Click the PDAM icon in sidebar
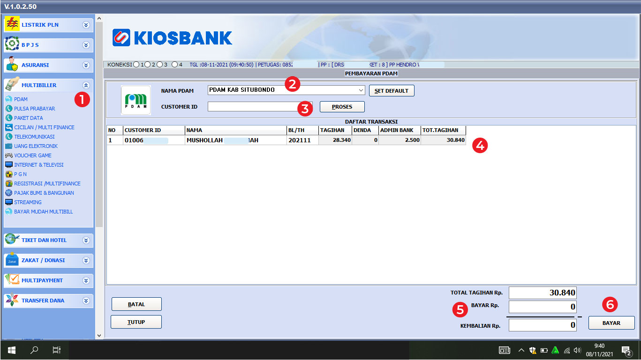The image size is (641, 360). coord(8,99)
